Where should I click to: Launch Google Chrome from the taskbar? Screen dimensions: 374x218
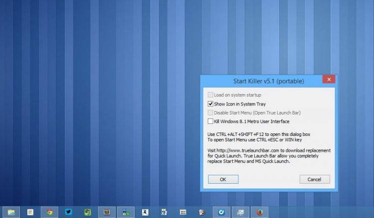[x=49, y=212]
